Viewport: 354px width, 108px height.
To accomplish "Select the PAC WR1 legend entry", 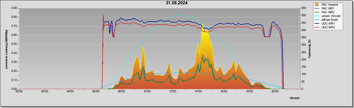I will [328, 8].
